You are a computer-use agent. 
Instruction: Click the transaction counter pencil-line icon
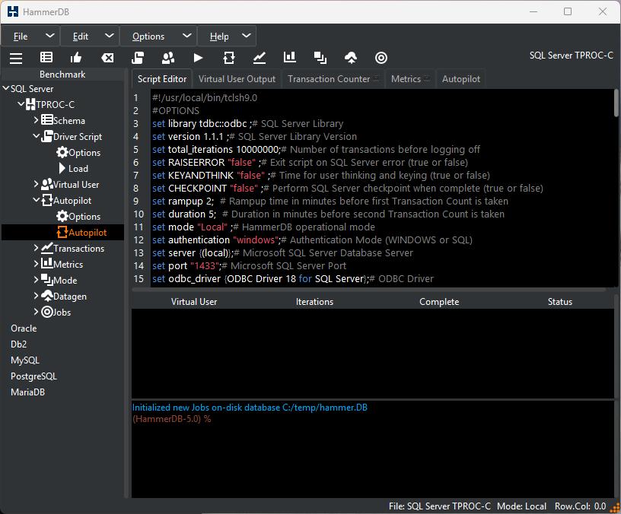click(260, 58)
